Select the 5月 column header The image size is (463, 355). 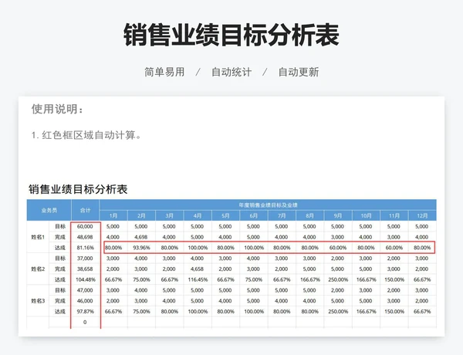225,215
